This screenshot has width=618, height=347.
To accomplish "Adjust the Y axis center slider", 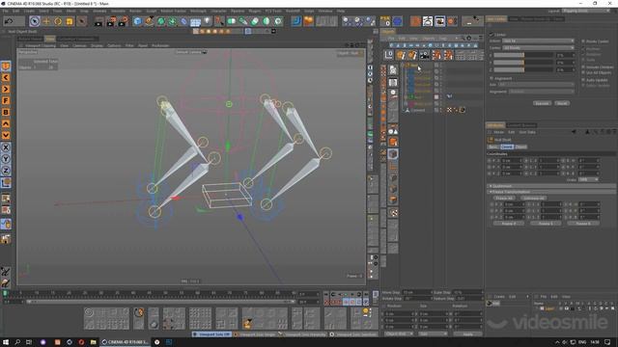I will click(523, 62).
